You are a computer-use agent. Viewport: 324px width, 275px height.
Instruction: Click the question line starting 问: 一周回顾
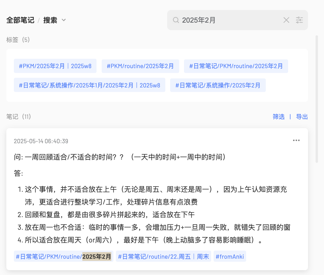click(120, 157)
